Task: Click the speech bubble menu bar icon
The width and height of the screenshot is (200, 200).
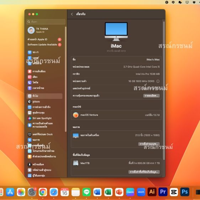Action: 173,2
